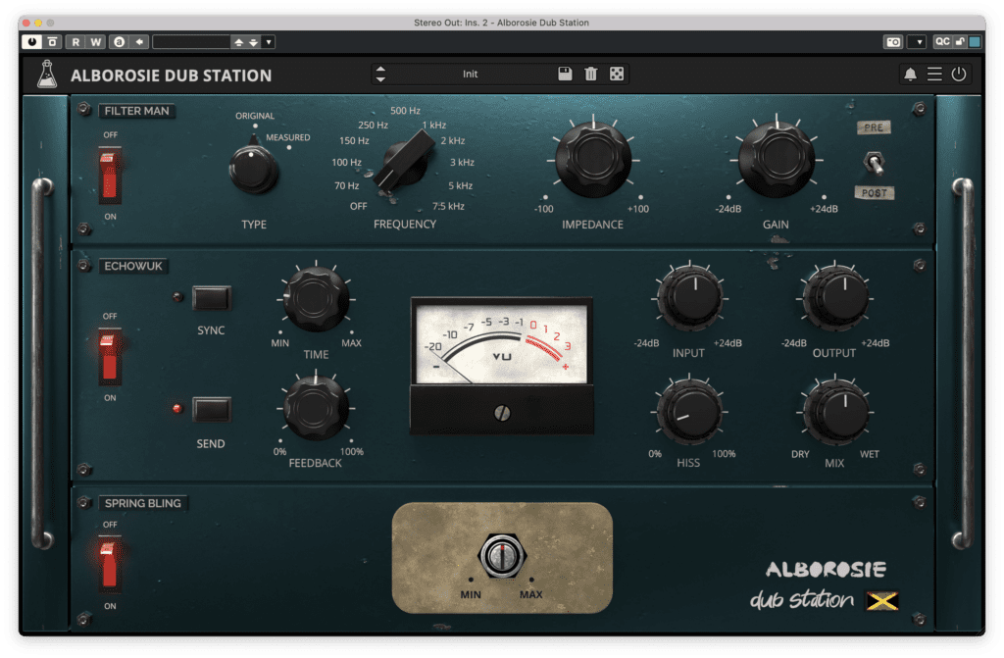1004x658 pixels.
Task: Load previous preset with up arrow
Action: click(238, 42)
